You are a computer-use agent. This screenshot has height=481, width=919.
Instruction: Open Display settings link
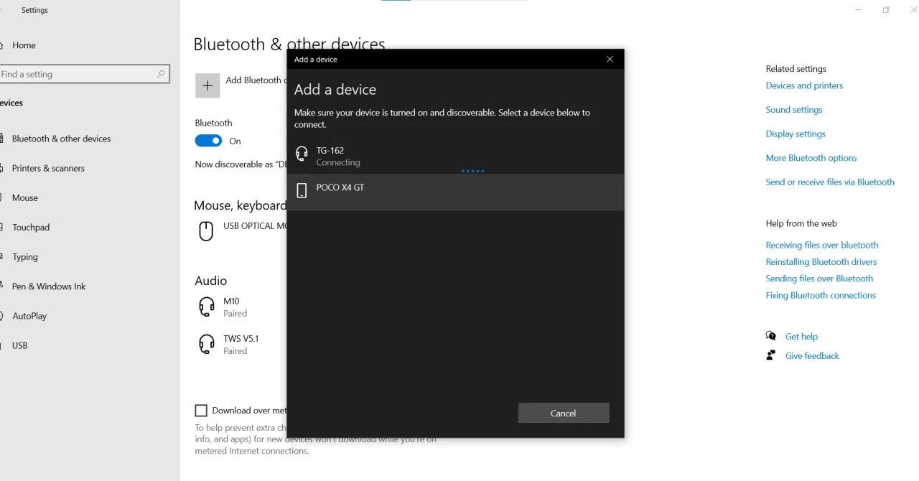point(796,134)
